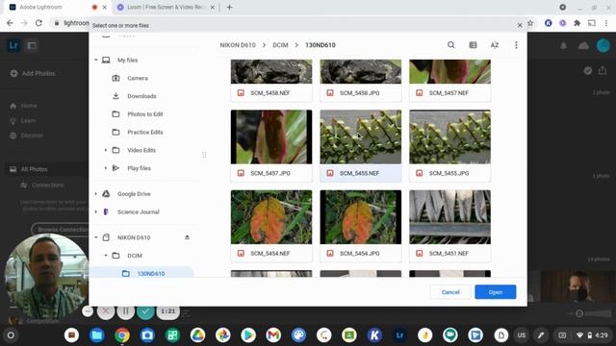The height and width of the screenshot is (346, 616).
Task: Open Camera app from shelf
Action: 147,335
